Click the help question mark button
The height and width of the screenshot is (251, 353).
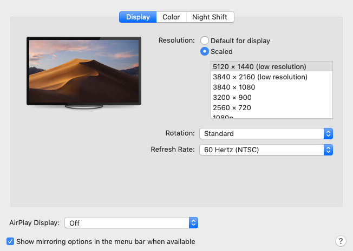click(341, 241)
